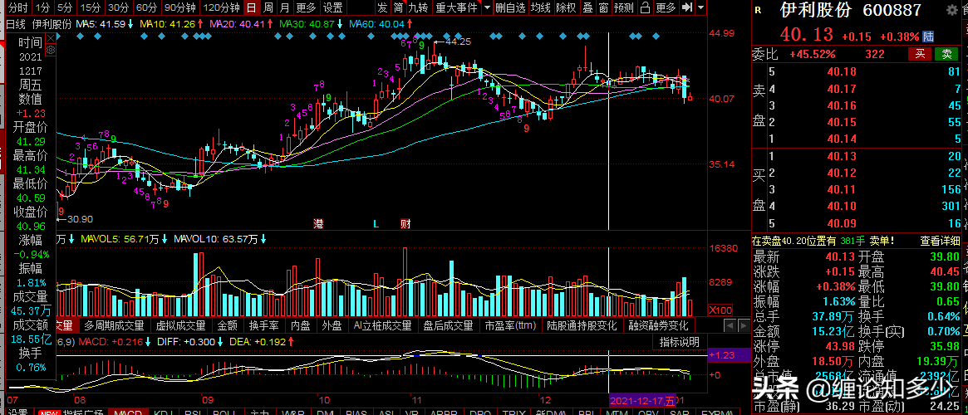
Task: Click the 指标说明 indicator description button
Action: (679, 342)
